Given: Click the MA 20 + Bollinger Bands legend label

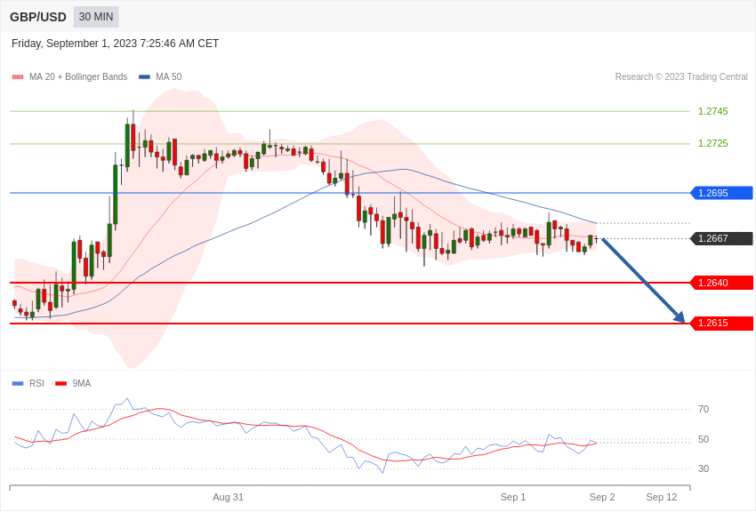Looking at the screenshot, I should (78, 77).
